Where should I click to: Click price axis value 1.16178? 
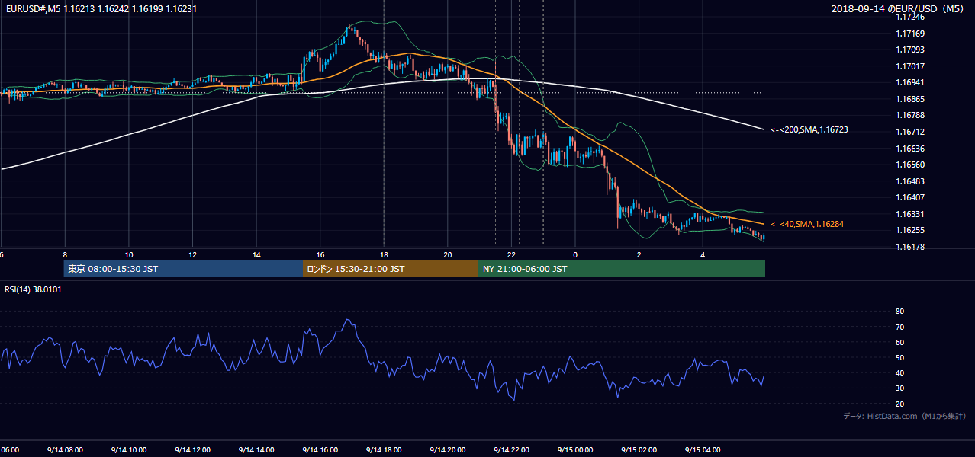click(910, 247)
